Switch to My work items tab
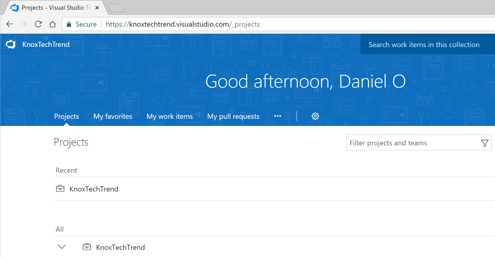495x257 pixels. point(170,116)
